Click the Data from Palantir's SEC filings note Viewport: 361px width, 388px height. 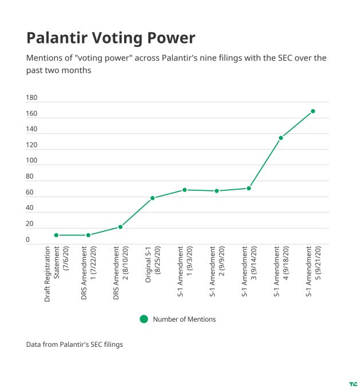[x=74, y=345]
